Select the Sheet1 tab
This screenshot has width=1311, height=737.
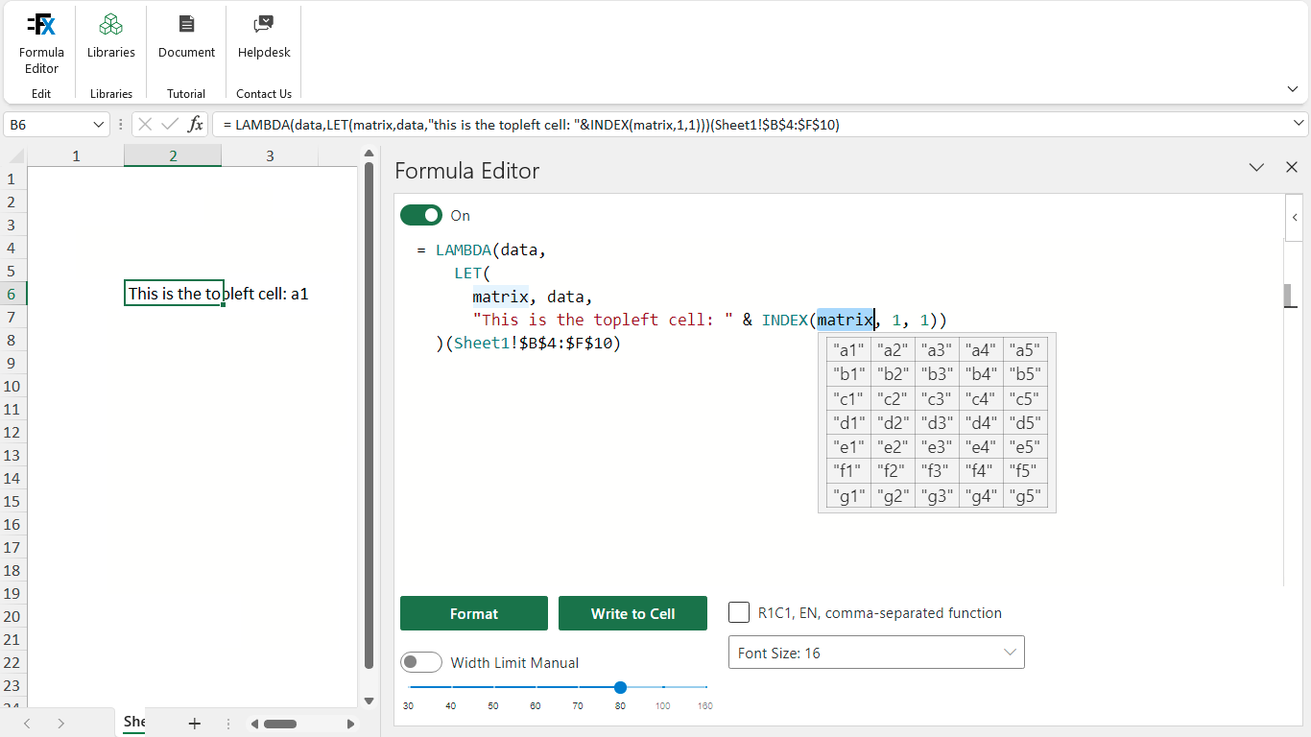tap(134, 723)
